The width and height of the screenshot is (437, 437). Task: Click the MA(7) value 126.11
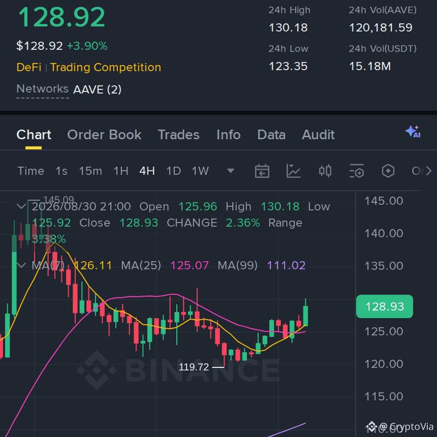[93, 265]
